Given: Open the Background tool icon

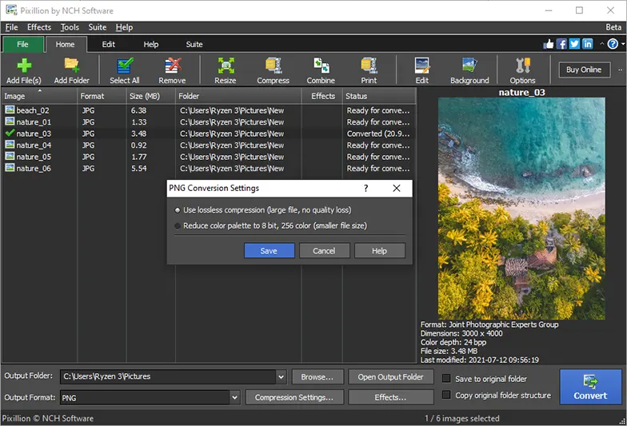Looking at the screenshot, I should coord(469,66).
